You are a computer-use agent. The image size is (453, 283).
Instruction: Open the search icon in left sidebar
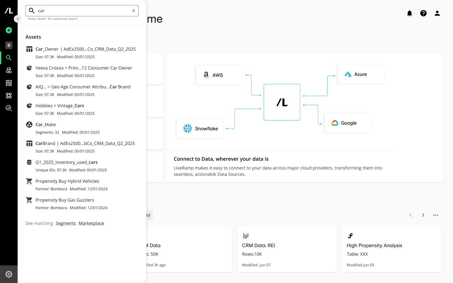coord(9,58)
